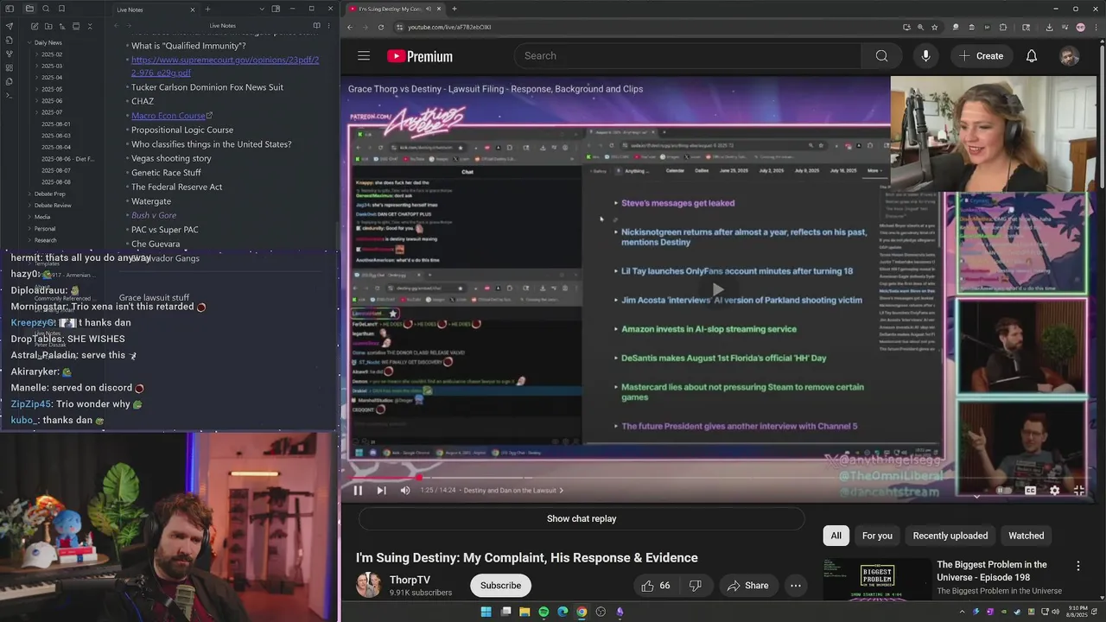Like the video thumbs up

click(656, 586)
